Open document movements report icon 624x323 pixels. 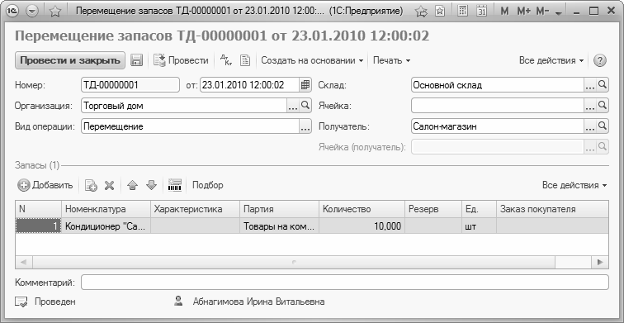click(x=245, y=60)
